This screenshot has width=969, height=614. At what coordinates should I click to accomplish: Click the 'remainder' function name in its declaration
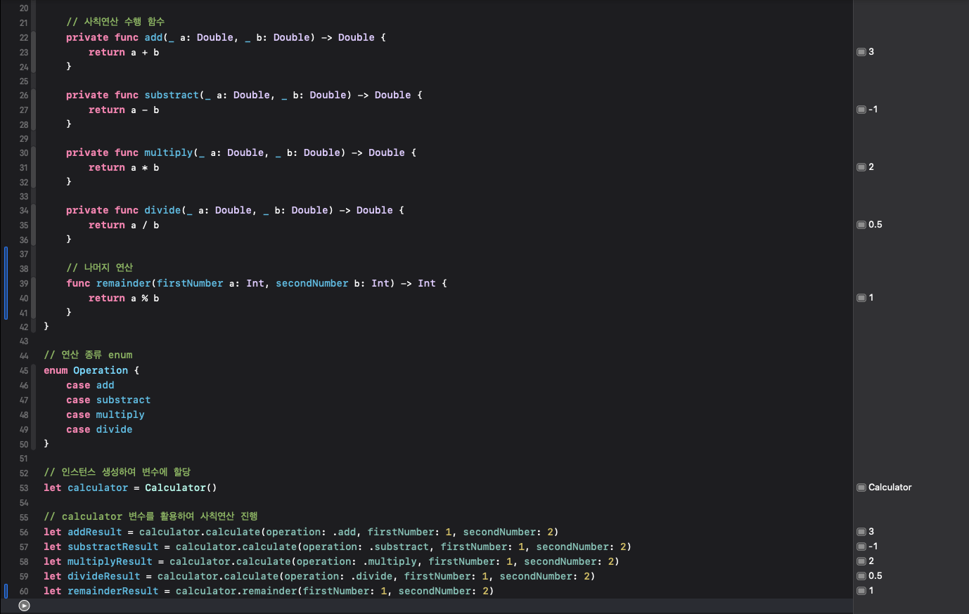click(123, 283)
